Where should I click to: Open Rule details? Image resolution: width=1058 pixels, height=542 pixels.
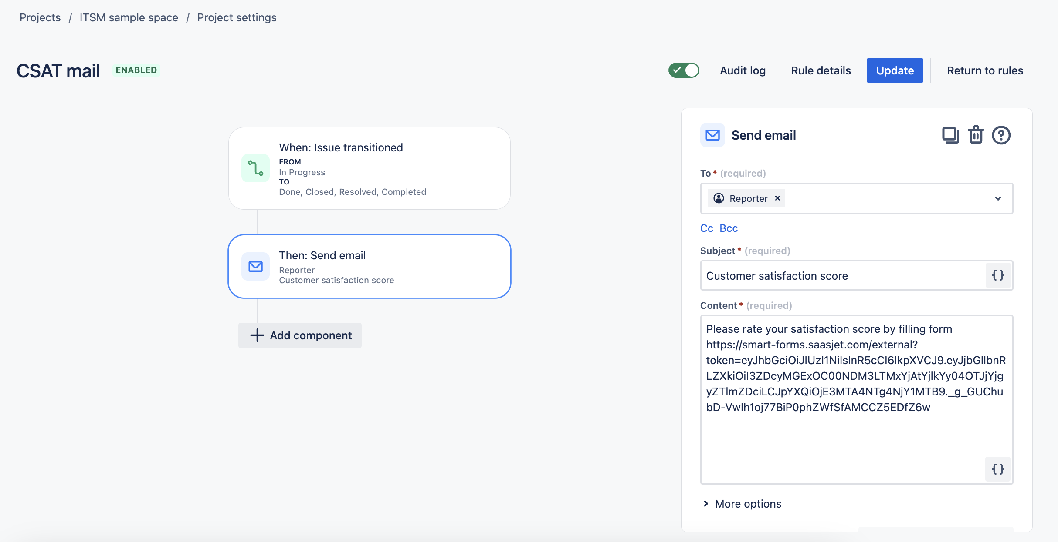pos(821,70)
